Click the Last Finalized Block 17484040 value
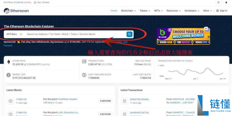 [x=94, y=78]
